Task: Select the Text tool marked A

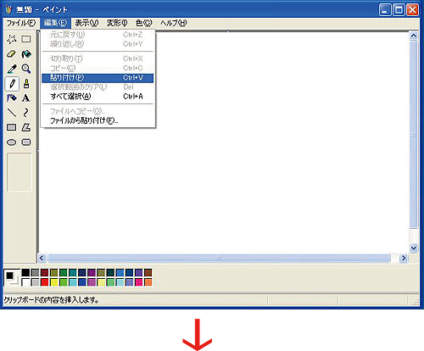Action: (26, 98)
